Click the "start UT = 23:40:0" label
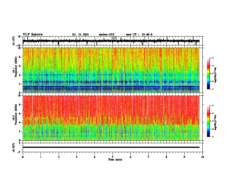 point(139,35)
